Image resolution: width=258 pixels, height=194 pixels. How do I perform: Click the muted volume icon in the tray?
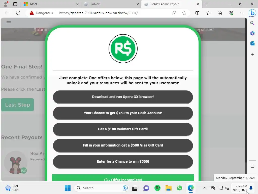[x=227, y=188]
